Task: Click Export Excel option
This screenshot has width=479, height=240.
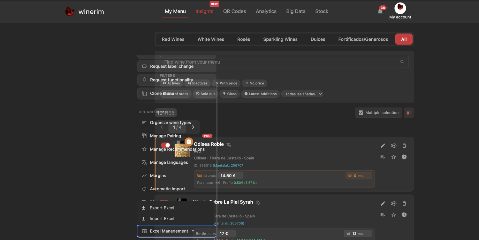Action: pos(162,208)
